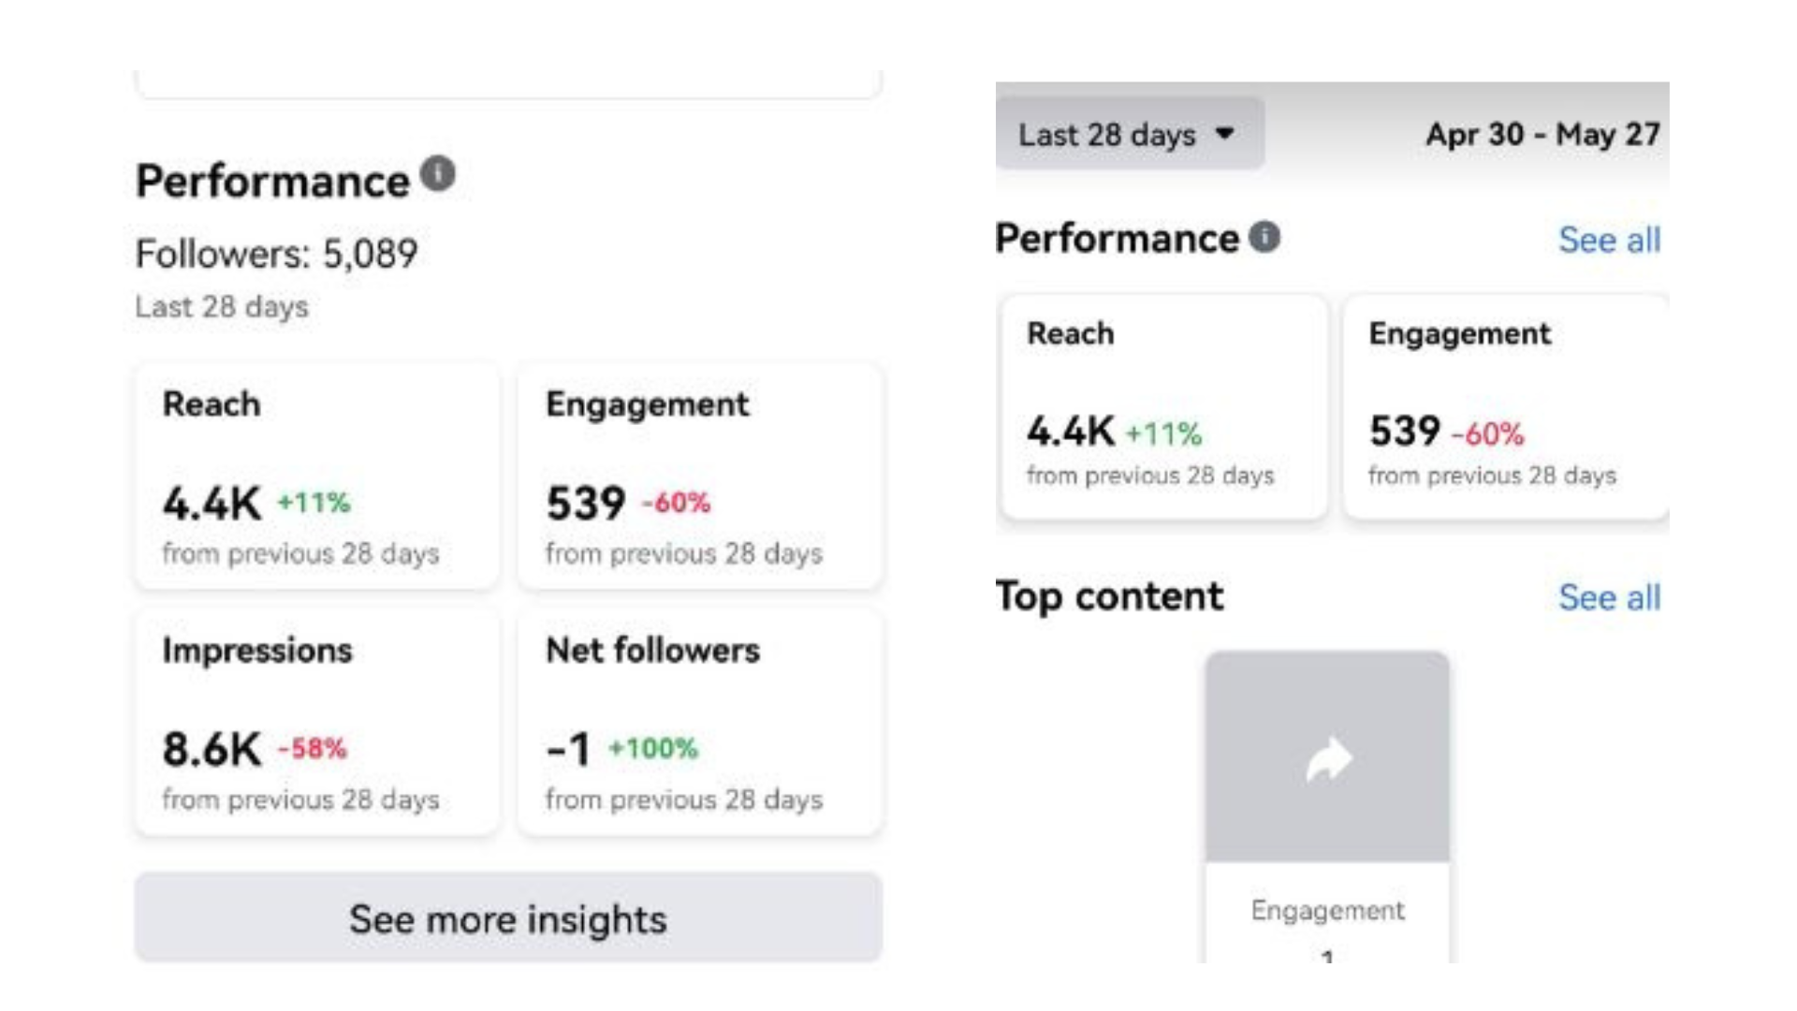Click See all link next to Performance
This screenshot has height=1011, width=1797.
pyautogui.click(x=1609, y=241)
